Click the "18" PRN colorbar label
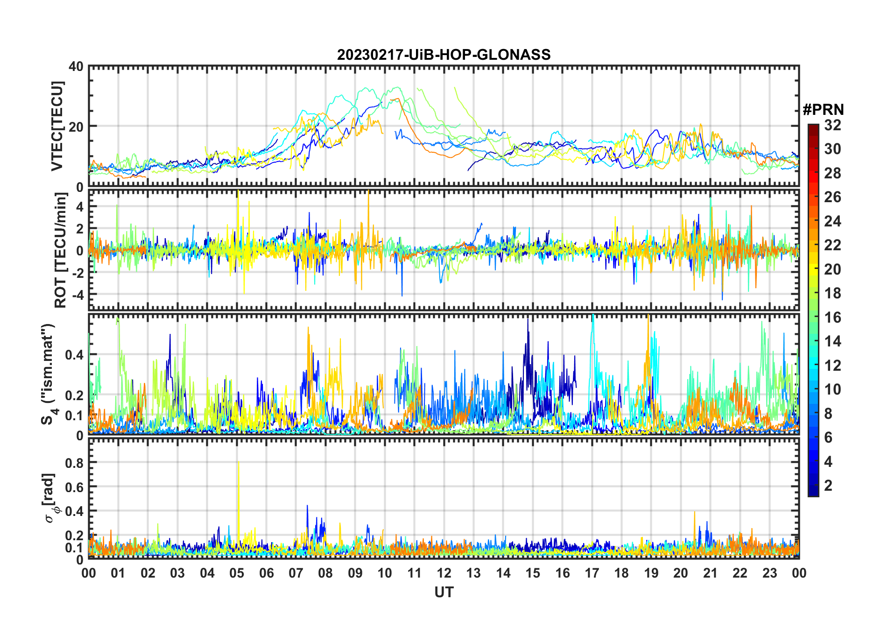The height and width of the screenshot is (621, 888). (x=832, y=293)
